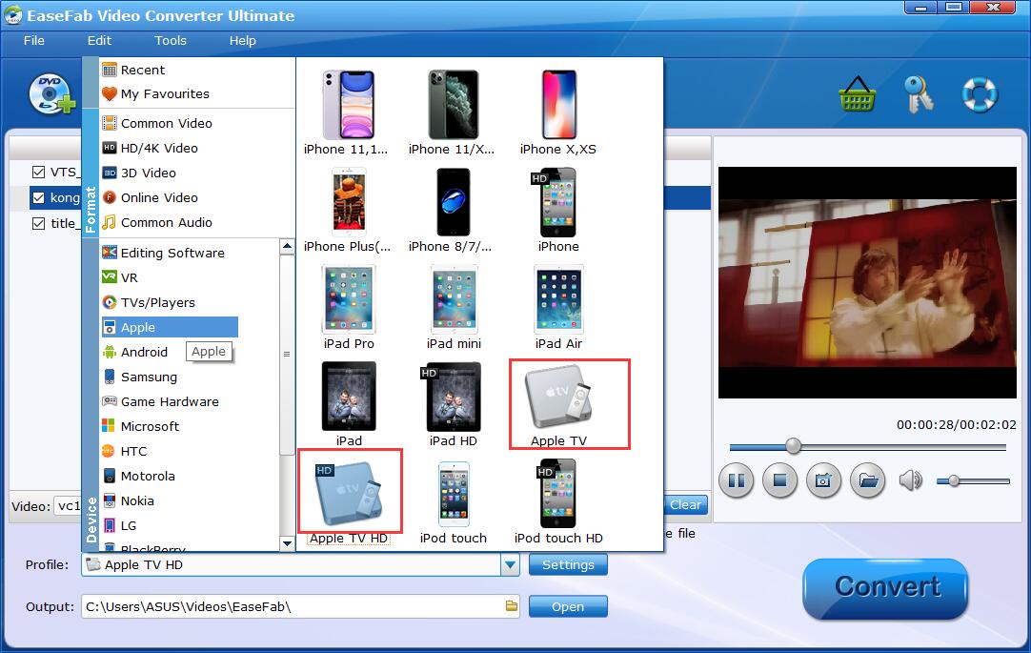The image size is (1031, 653).
Task: Select the HTC device category
Action: click(x=124, y=451)
